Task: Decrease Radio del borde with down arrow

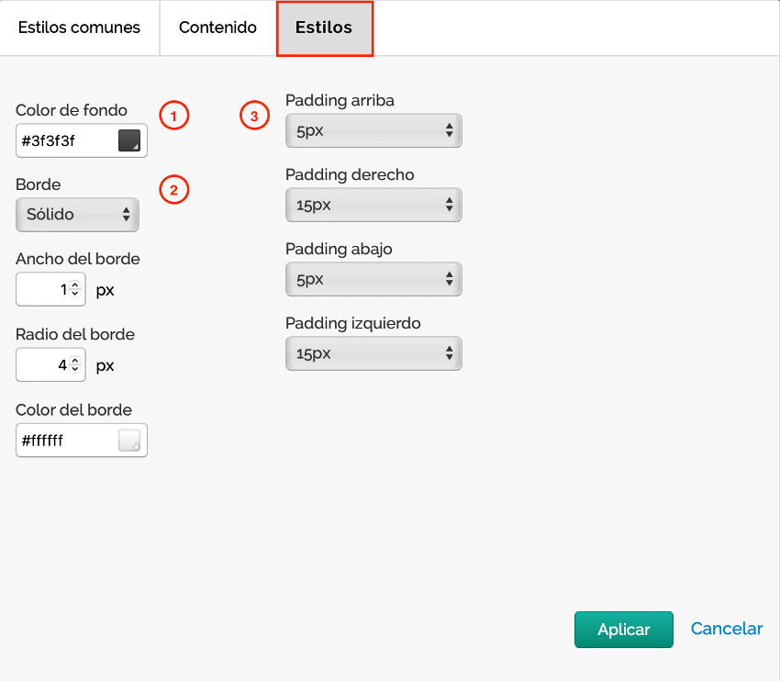Action: pyautogui.click(x=75, y=370)
